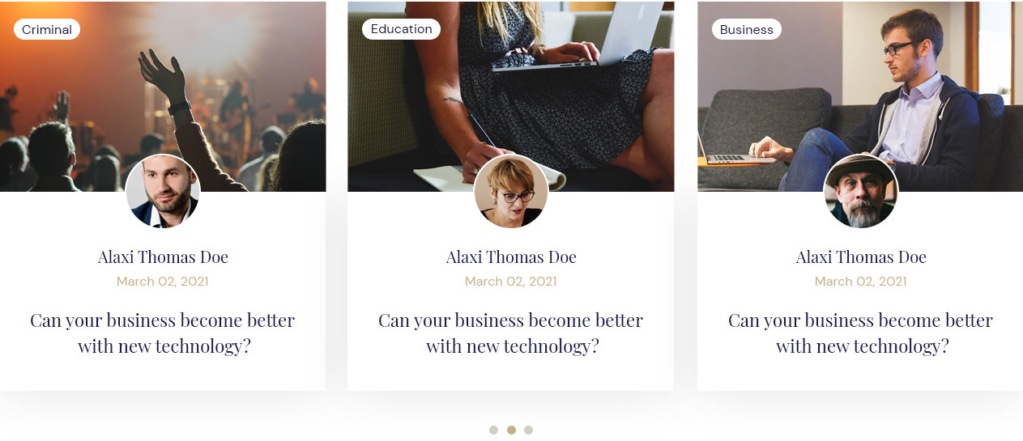Open the man on sofa article image
The width and height of the screenshot is (1023, 441).
click(860, 96)
